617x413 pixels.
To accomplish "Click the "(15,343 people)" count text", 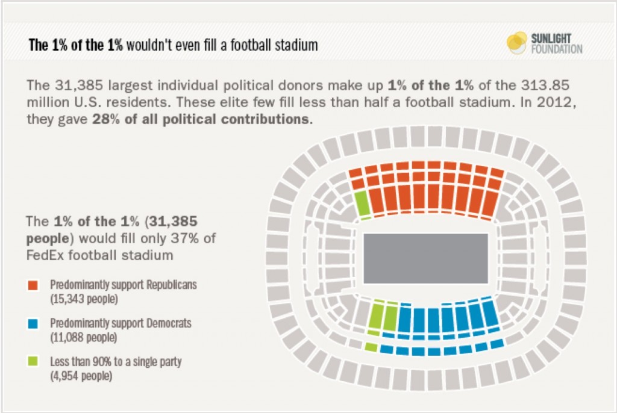I will [x=84, y=298].
